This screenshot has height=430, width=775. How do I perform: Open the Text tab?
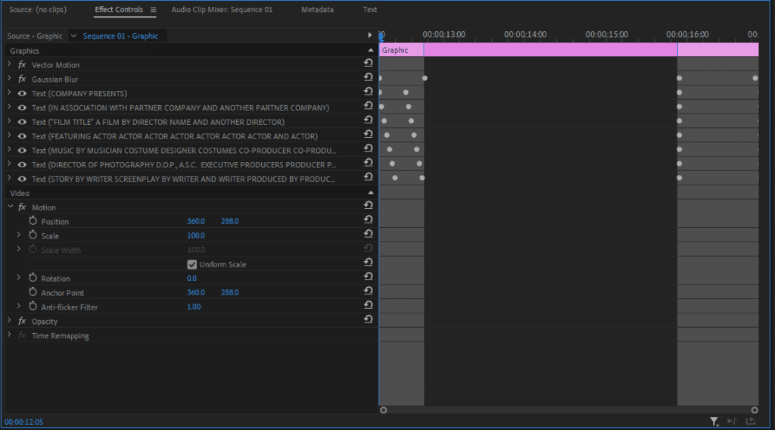pyautogui.click(x=369, y=9)
